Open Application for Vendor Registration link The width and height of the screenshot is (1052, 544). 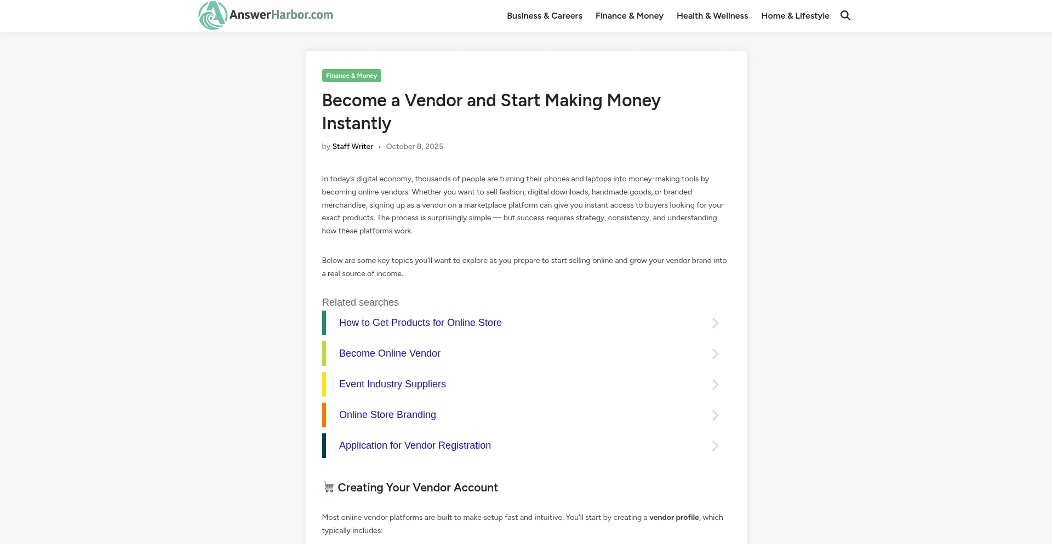pos(415,445)
